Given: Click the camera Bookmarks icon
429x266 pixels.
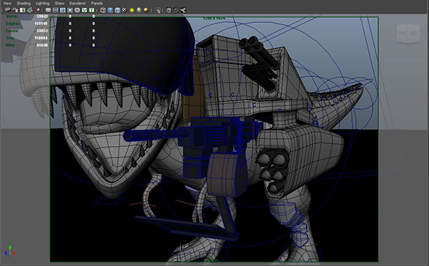Looking at the screenshot, I should [x=22, y=10].
